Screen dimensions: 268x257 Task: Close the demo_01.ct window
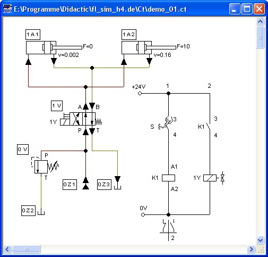click(x=260, y=9)
